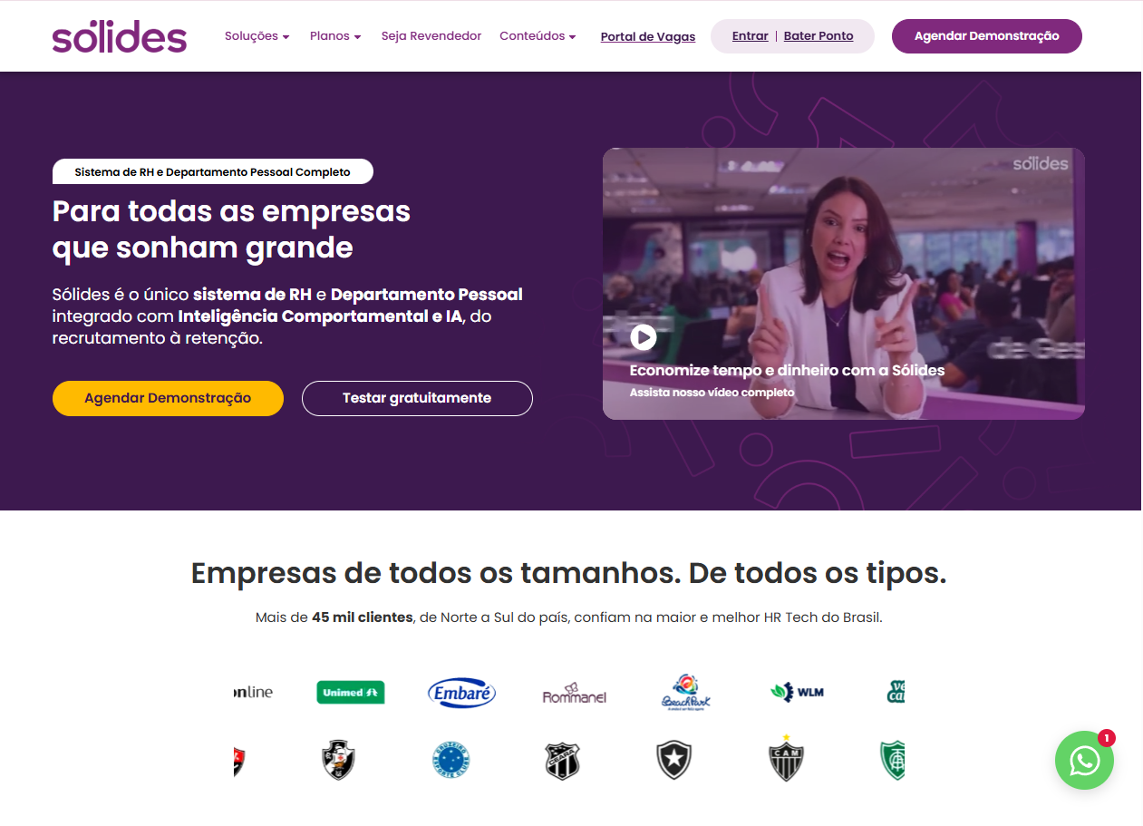Click the Sólides logo in header

(x=120, y=36)
